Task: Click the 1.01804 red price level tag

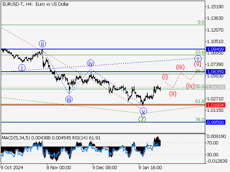Action: coord(216,105)
